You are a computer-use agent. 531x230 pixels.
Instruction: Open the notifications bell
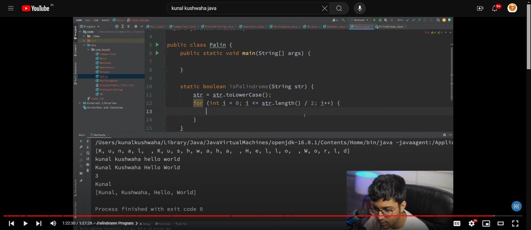(496, 8)
